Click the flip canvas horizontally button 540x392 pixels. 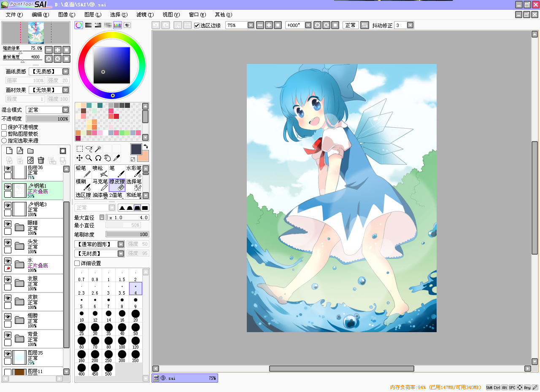pyautogui.click(x=365, y=25)
